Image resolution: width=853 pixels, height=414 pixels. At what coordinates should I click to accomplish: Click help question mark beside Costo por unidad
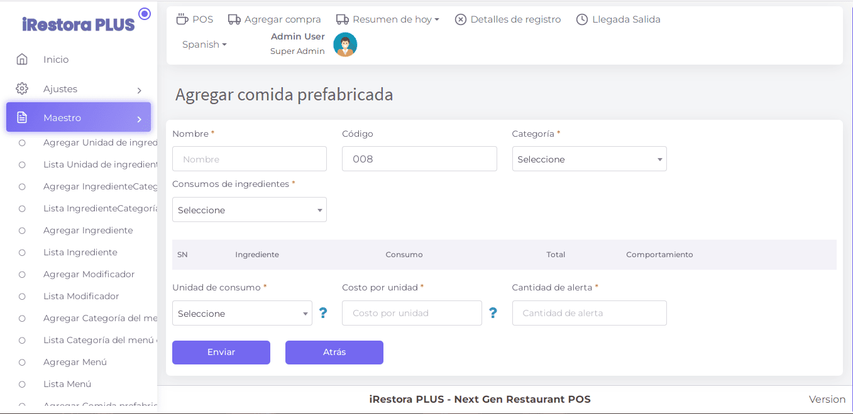tap(493, 313)
